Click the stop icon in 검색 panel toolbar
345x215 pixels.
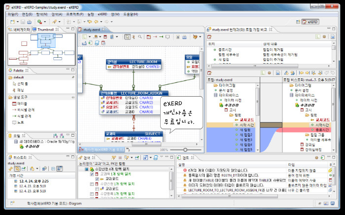(x=120, y=158)
